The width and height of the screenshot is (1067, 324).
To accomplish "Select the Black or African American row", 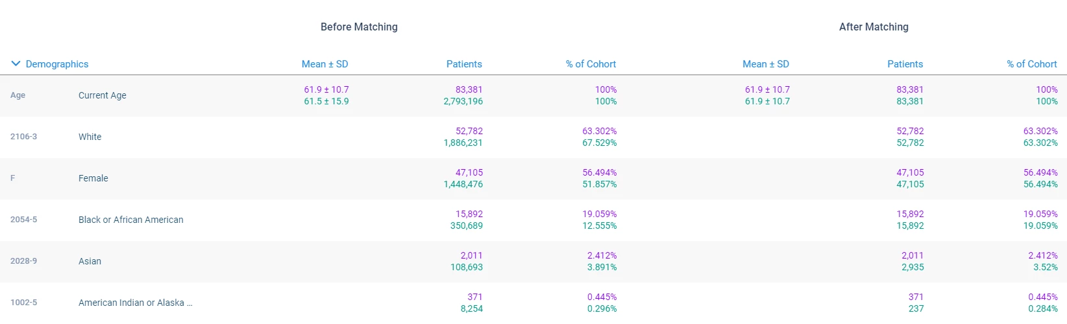I will pyautogui.click(x=131, y=220).
